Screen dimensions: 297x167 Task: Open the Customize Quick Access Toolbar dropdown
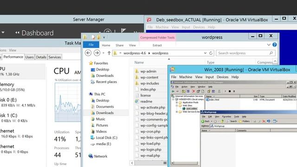click(x=104, y=37)
